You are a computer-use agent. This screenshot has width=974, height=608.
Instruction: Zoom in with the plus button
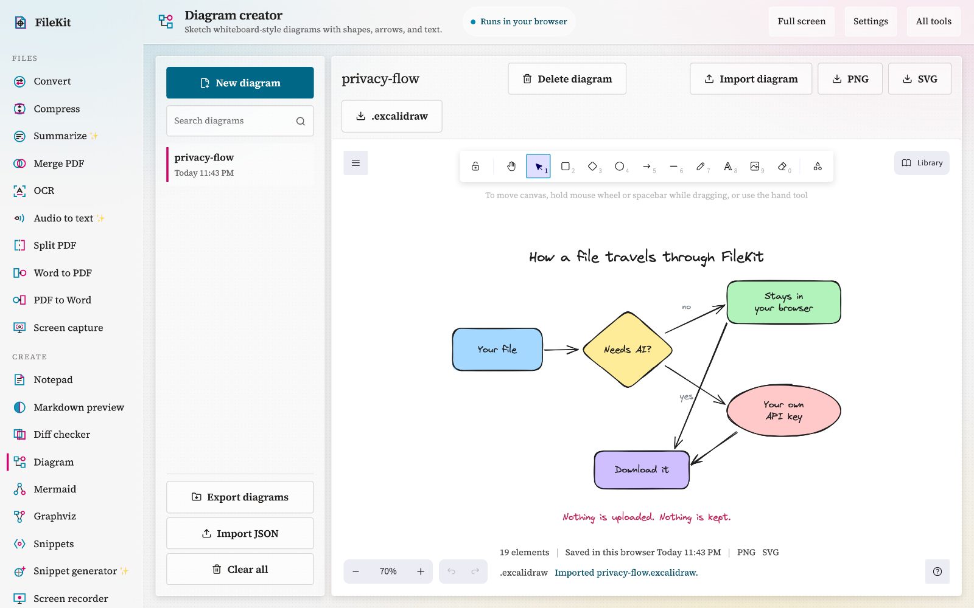420,572
